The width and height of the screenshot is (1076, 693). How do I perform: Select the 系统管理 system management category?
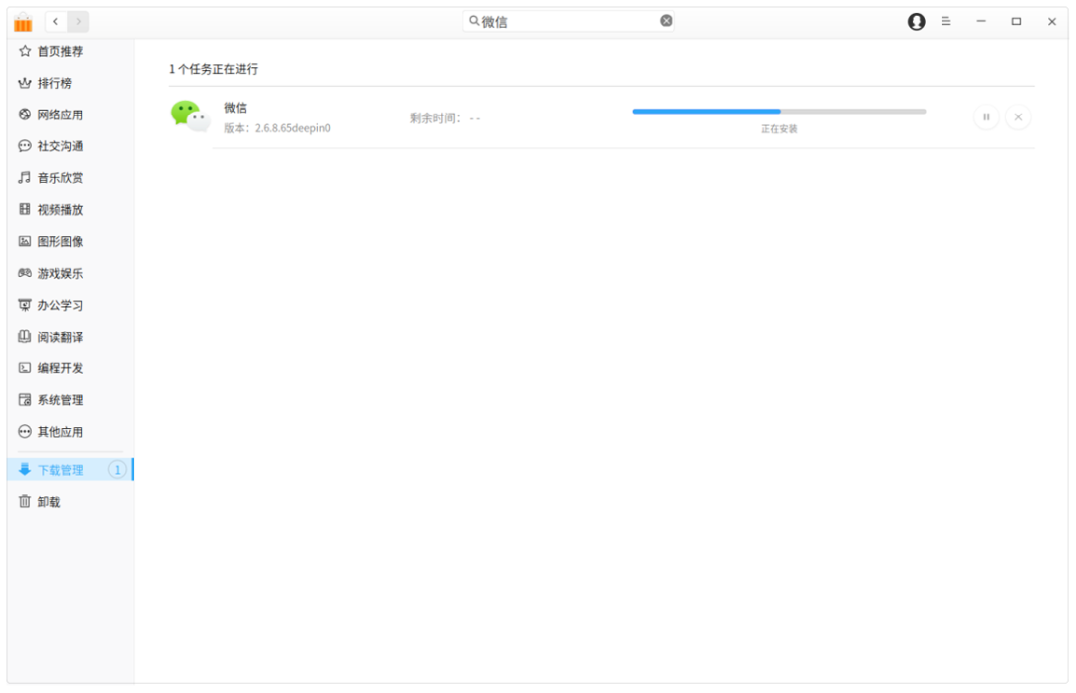coord(55,399)
